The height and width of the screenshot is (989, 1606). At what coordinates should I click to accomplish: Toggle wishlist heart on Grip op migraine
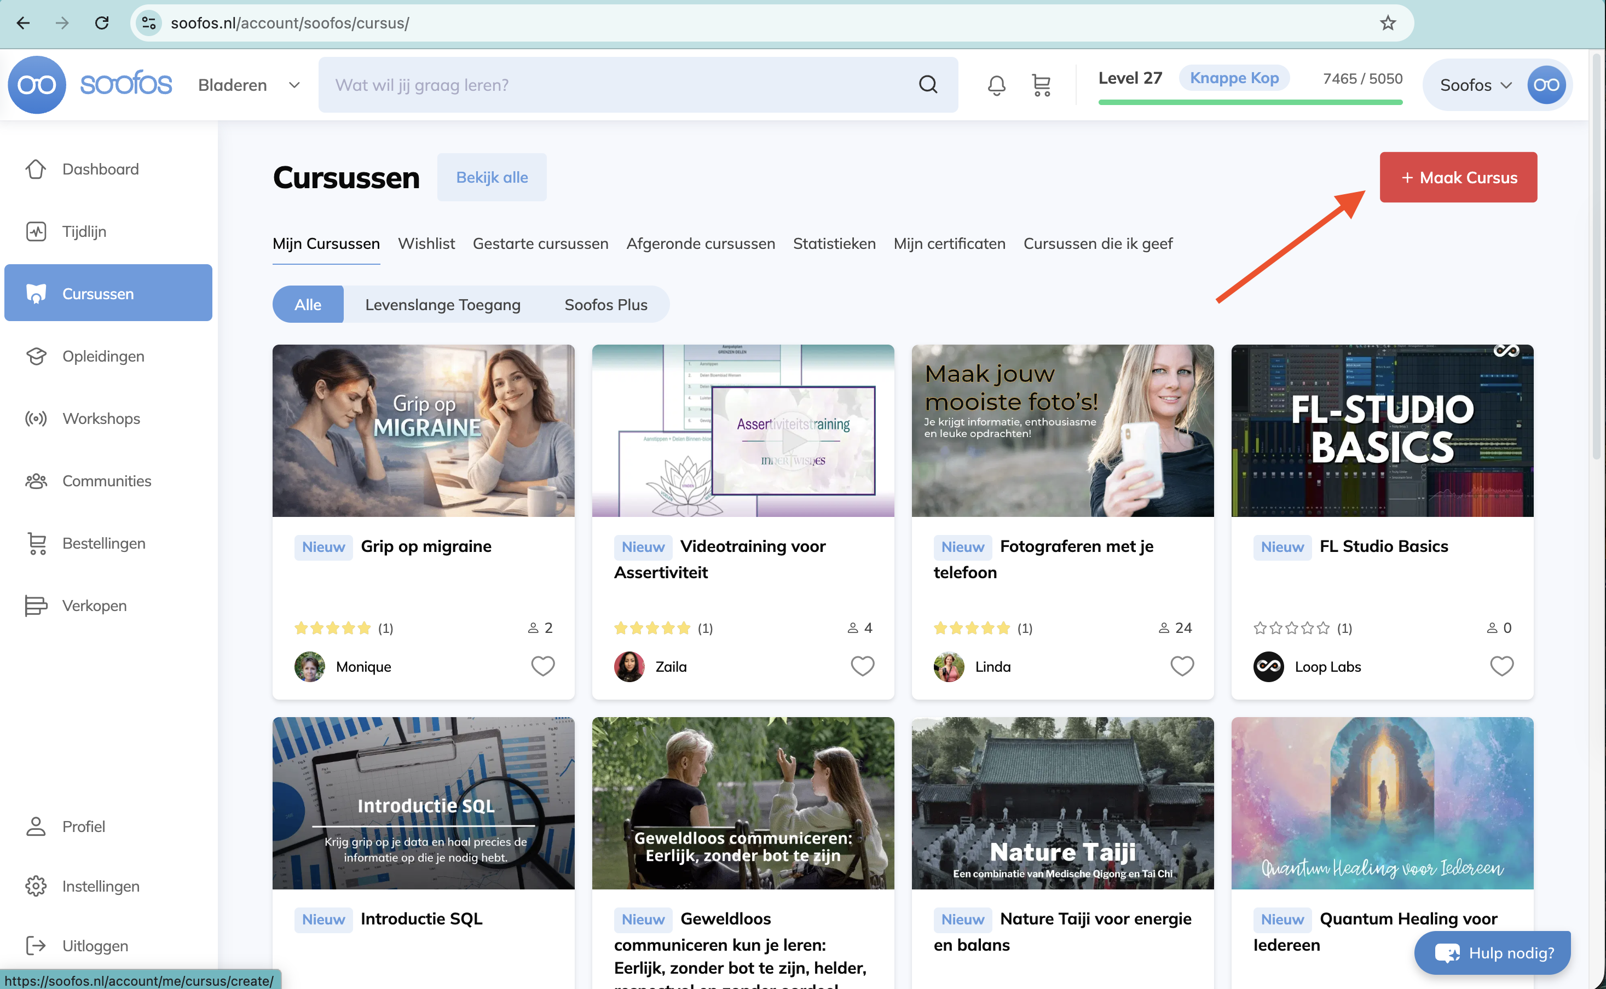tap(542, 666)
